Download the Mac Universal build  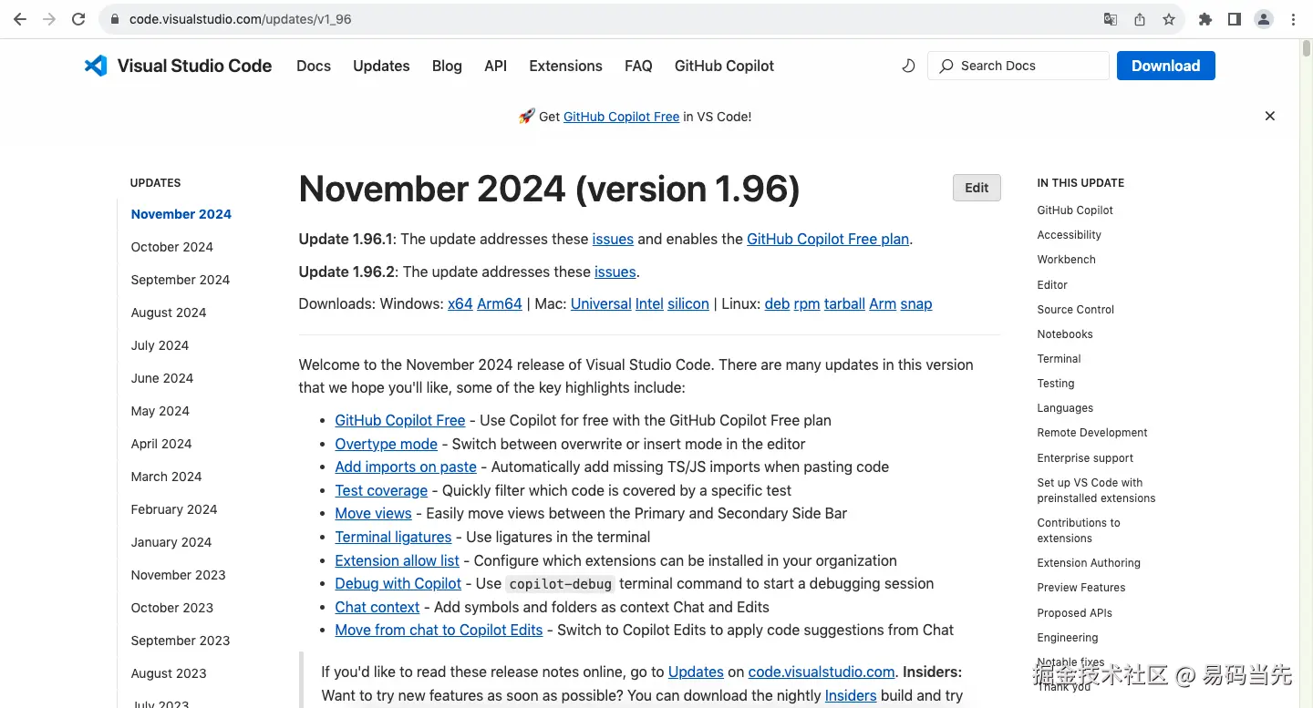601,304
